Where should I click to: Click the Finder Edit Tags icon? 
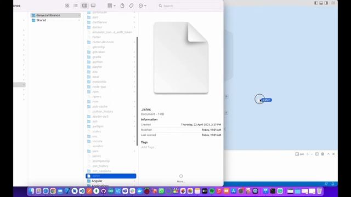point(131,5)
